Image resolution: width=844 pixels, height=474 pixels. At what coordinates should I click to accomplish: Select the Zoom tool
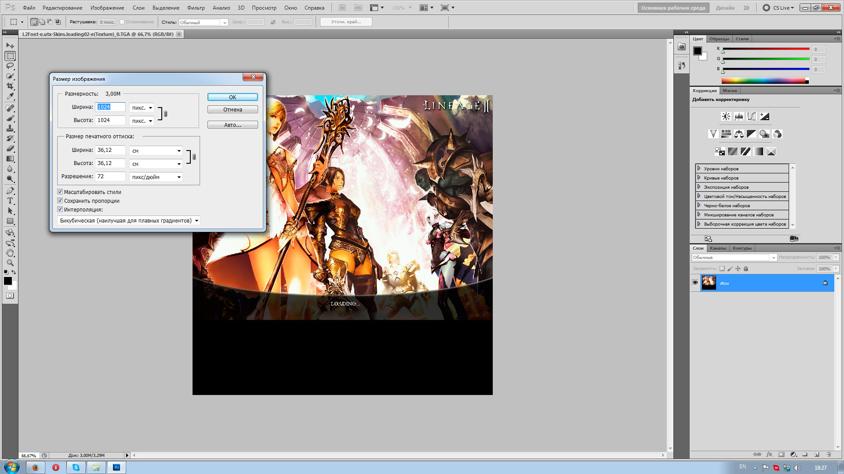(10, 263)
